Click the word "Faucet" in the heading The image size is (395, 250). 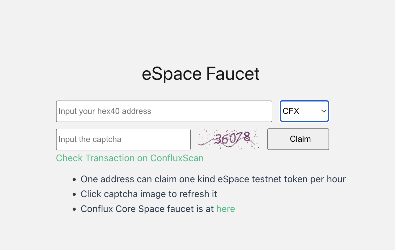(x=233, y=74)
